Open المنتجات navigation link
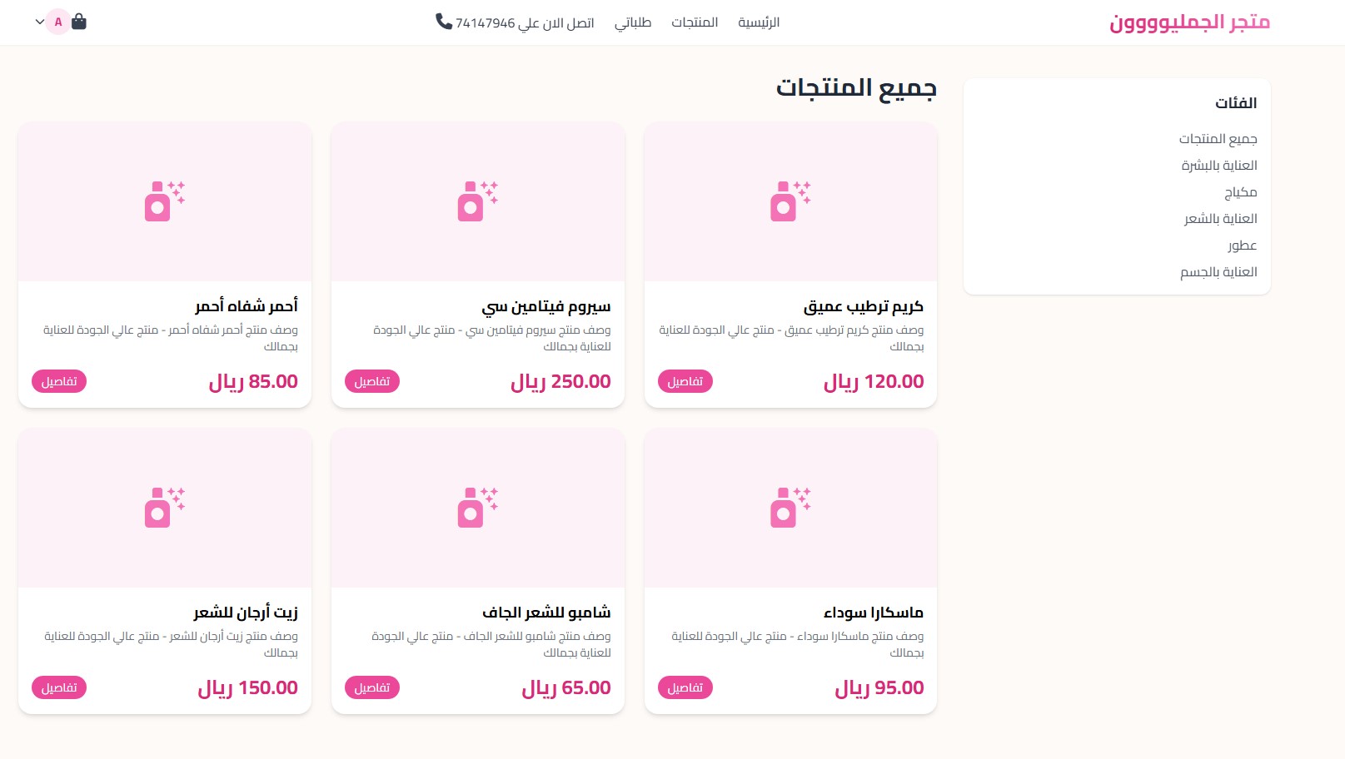The height and width of the screenshot is (759, 1345). pos(695,22)
